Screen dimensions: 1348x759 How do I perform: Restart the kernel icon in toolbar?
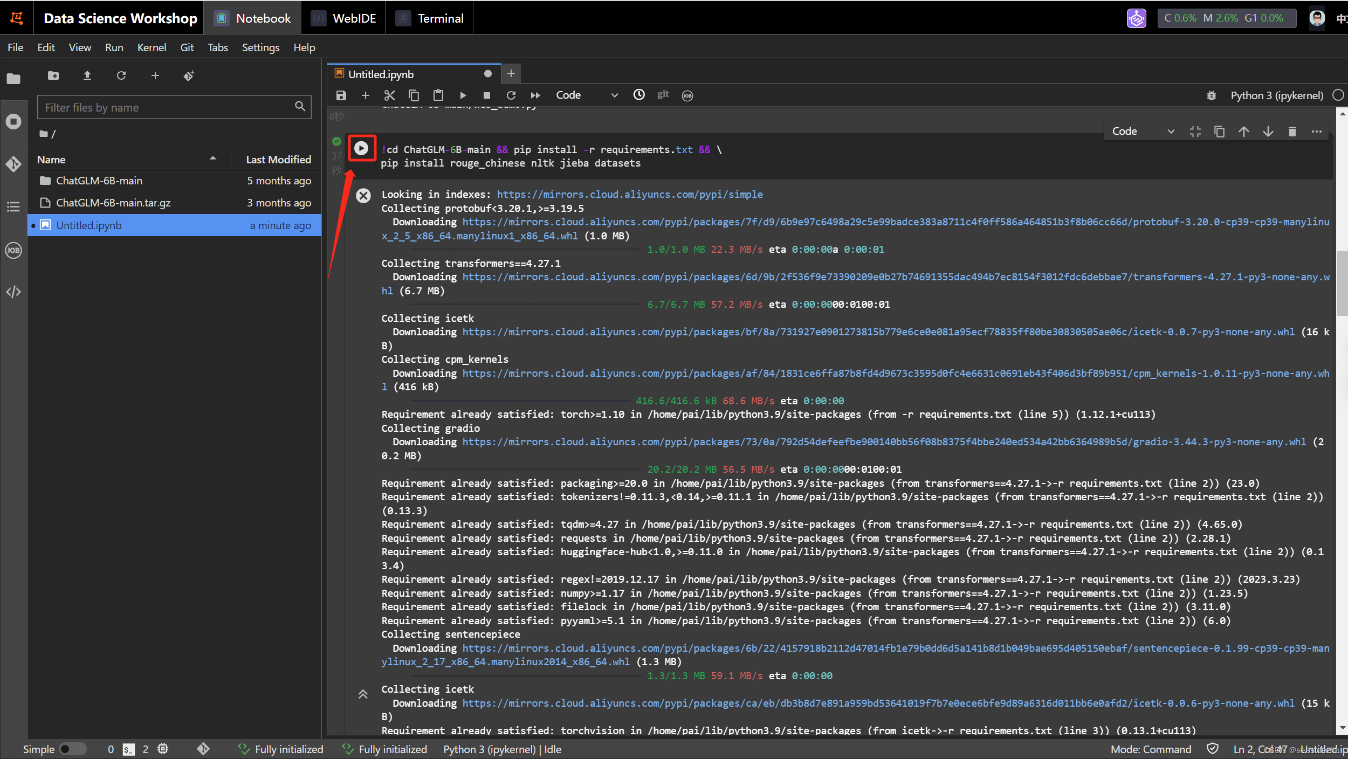pos(511,95)
